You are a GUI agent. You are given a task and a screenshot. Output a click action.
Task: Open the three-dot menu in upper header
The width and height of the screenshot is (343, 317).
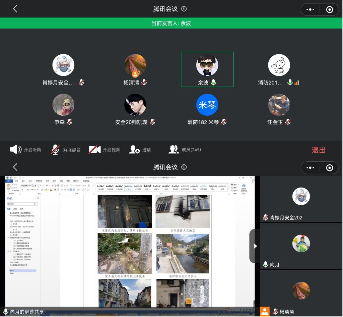(x=311, y=10)
